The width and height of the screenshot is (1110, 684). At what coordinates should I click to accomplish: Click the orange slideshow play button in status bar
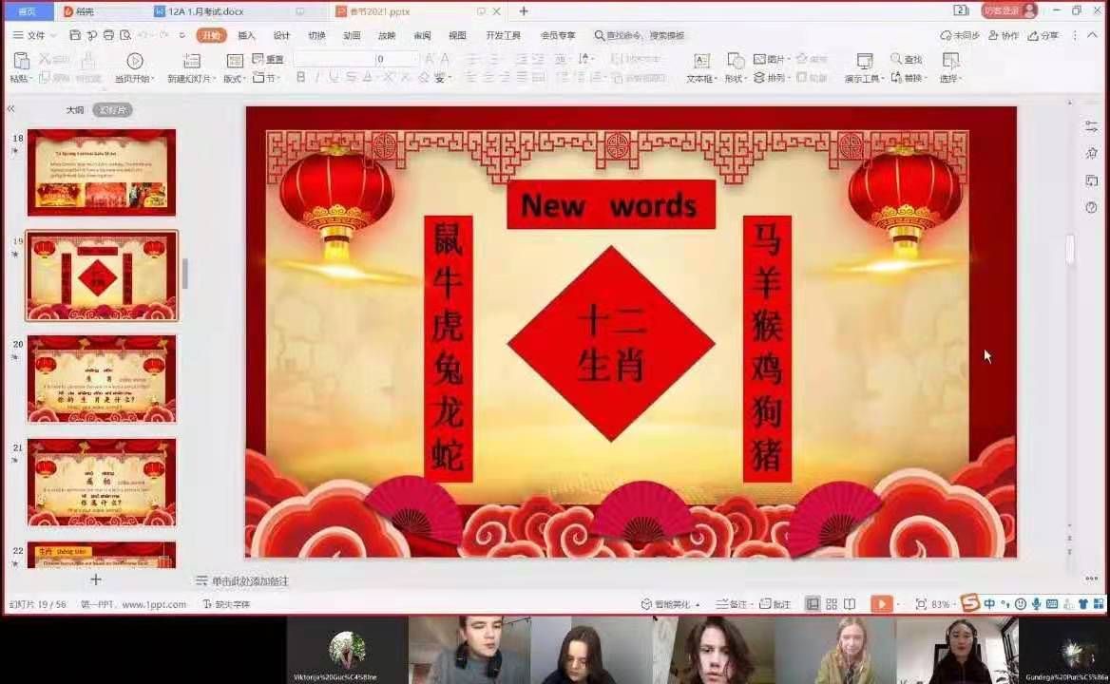[881, 604]
